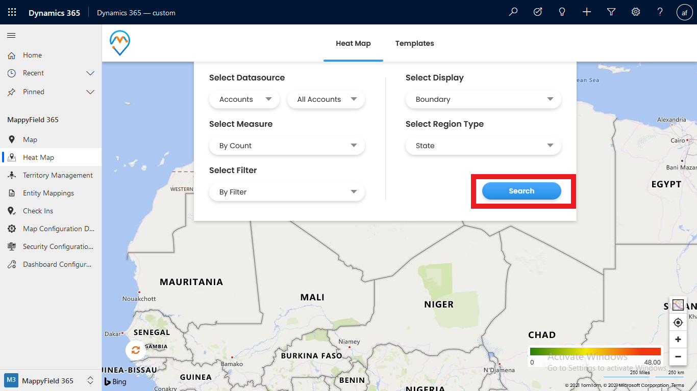Click the 'Dynamics 365 — custom' app name
697x391 pixels.
(x=136, y=13)
